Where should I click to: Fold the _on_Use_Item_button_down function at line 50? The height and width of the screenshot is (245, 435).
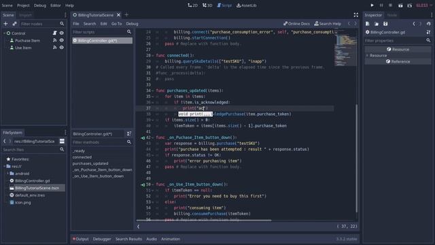[152, 184]
